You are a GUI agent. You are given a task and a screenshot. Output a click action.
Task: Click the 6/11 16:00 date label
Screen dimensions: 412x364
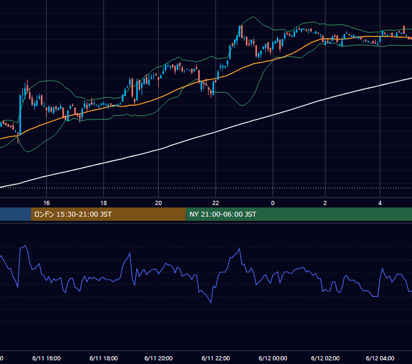click(46, 358)
